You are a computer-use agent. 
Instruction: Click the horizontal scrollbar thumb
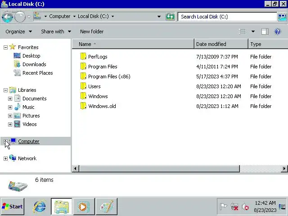pyautogui.click(x=159, y=169)
